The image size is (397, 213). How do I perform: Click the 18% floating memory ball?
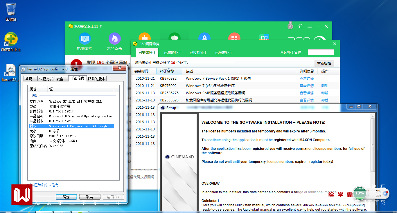point(359,193)
